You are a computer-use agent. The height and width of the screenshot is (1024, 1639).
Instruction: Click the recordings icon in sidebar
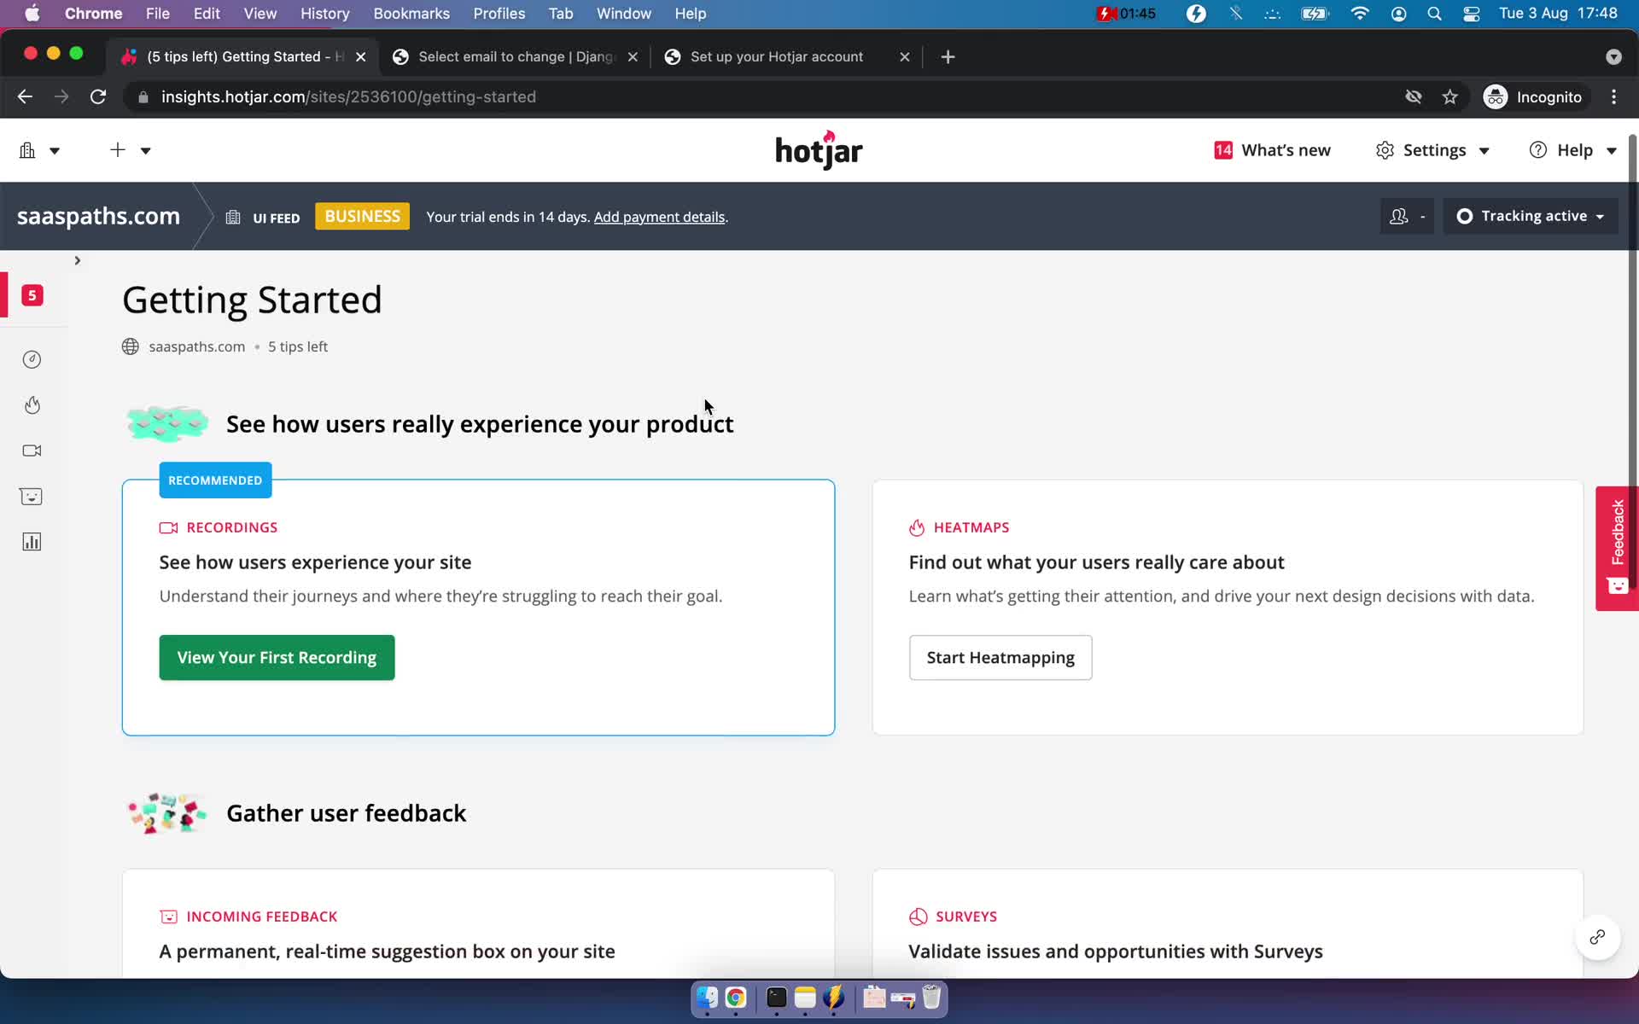coord(32,451)
